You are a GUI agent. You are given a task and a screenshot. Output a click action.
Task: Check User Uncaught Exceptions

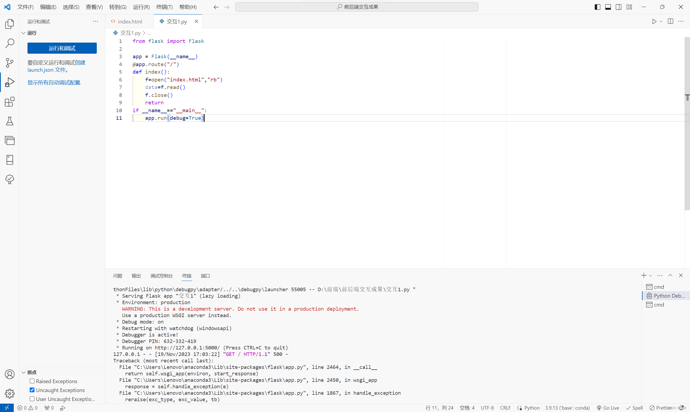[x=32, y=399]
